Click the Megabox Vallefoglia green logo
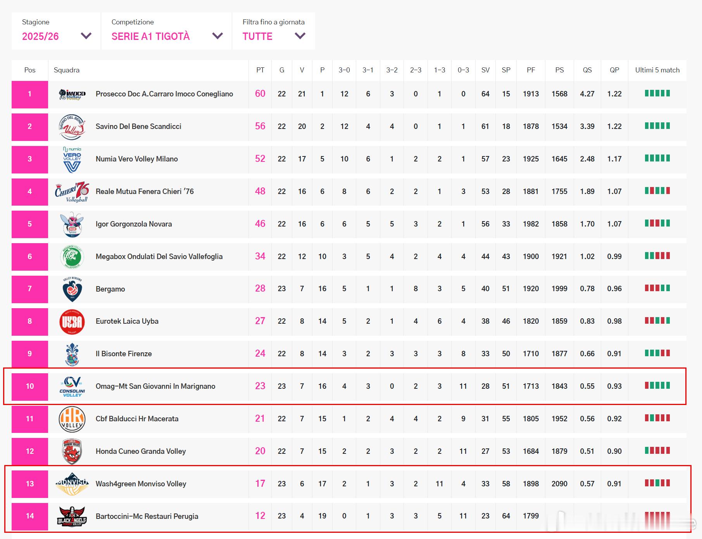 pos(72,257)
